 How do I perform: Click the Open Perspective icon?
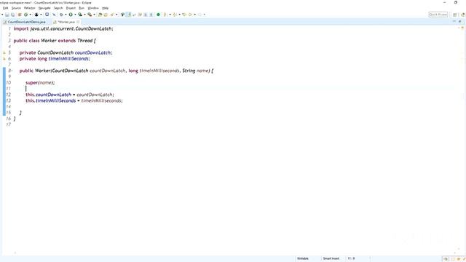pyautogui.click(x=454, y=15)
